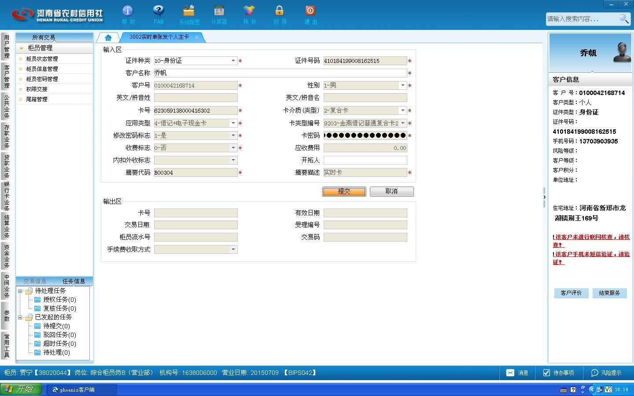Click the 锁屏 lock screen icon
This screenshot has height=396, width=634.
click(x=280, y=11)
